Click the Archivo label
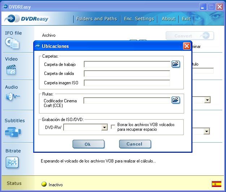226x192 pixels. coord(49,35)
